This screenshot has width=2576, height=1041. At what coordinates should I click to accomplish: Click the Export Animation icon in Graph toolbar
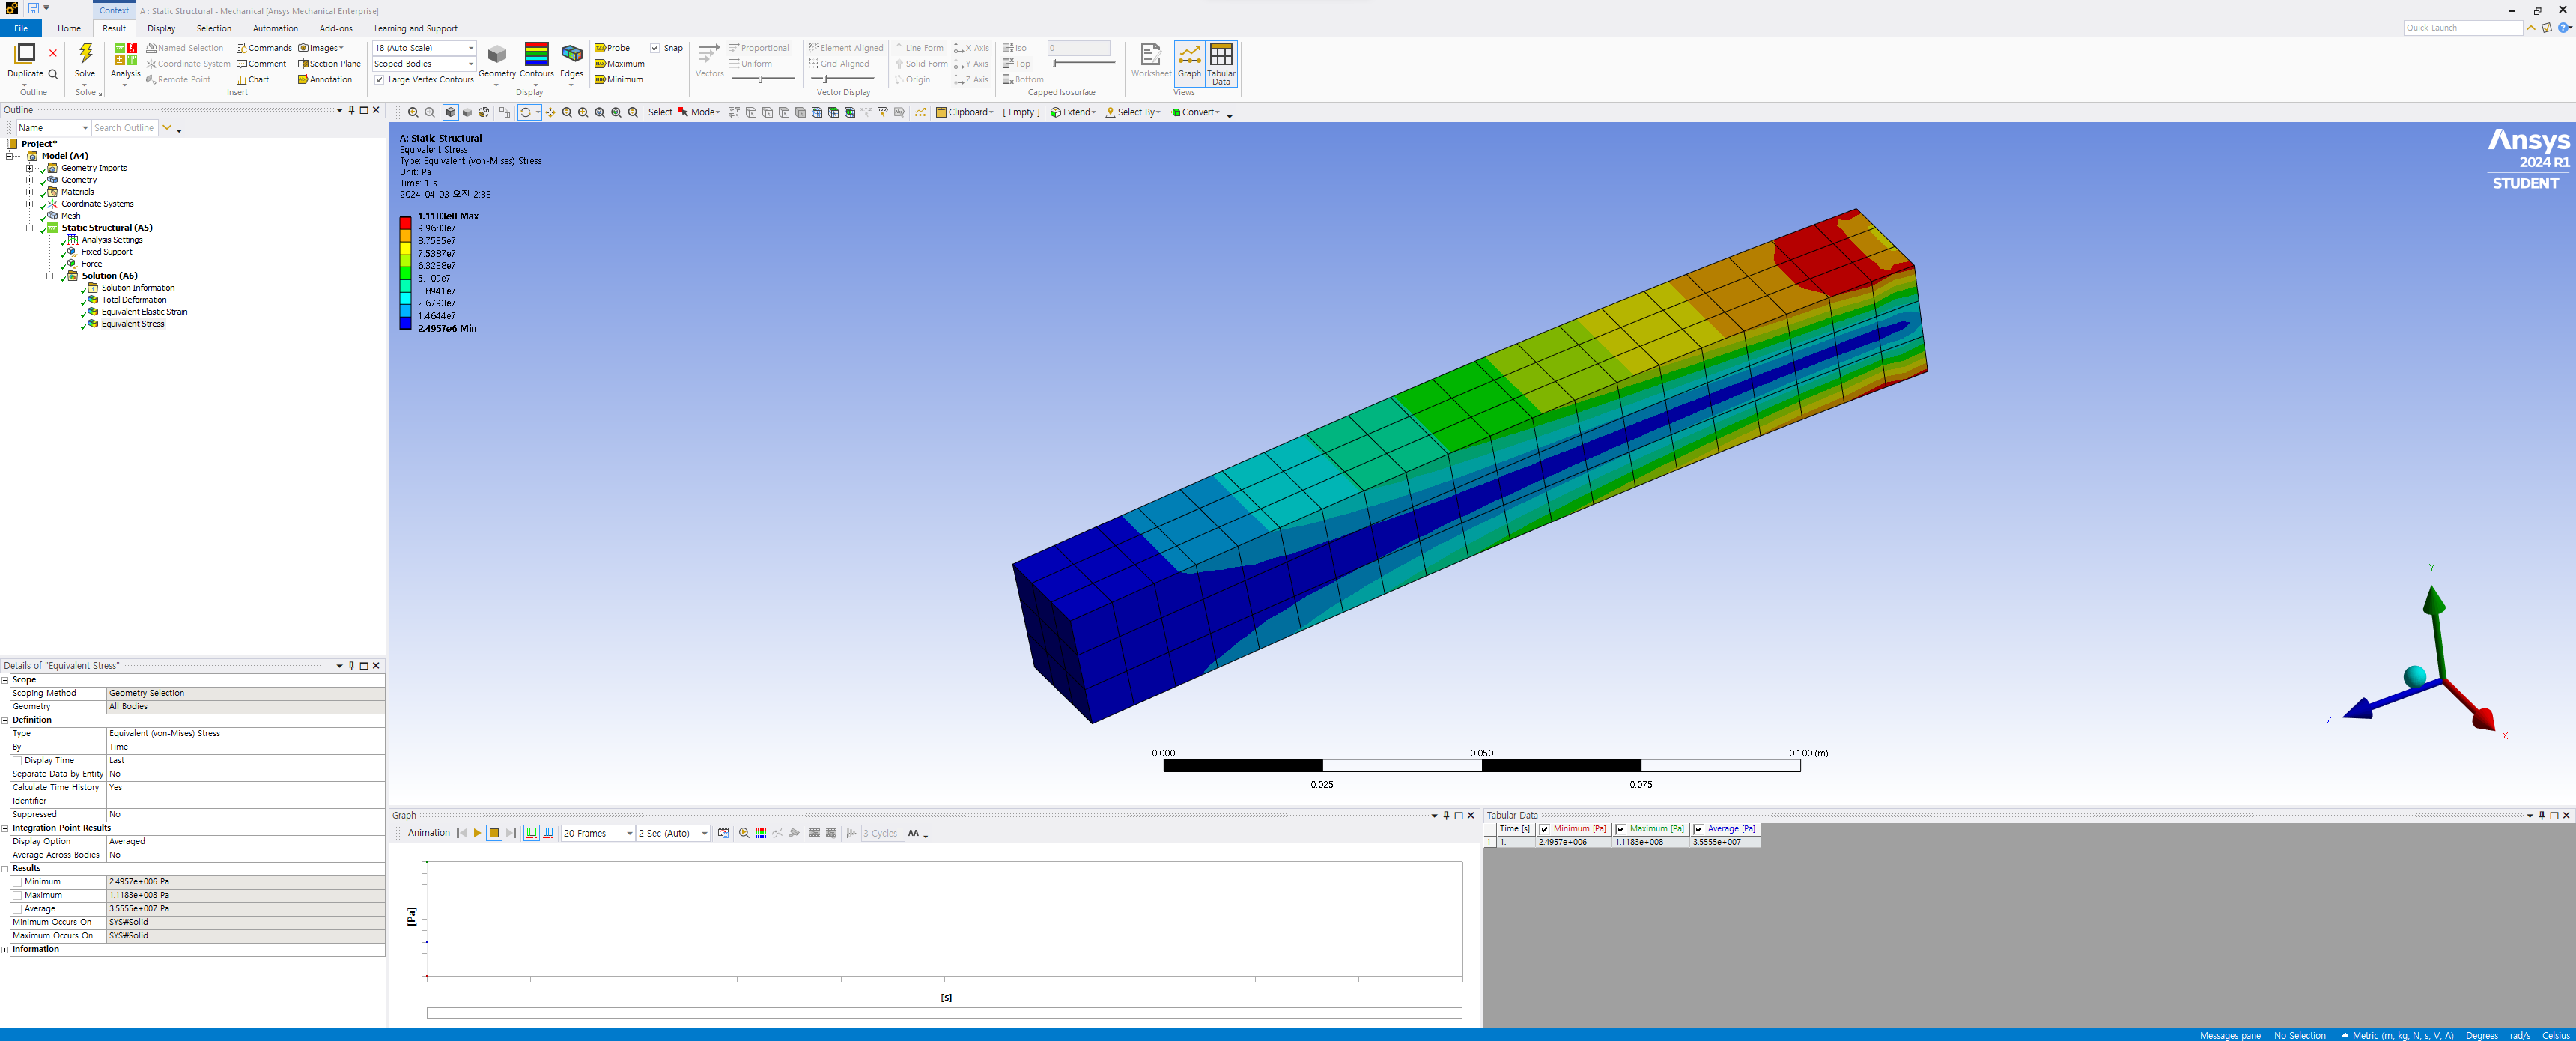(x=723, y=833)
